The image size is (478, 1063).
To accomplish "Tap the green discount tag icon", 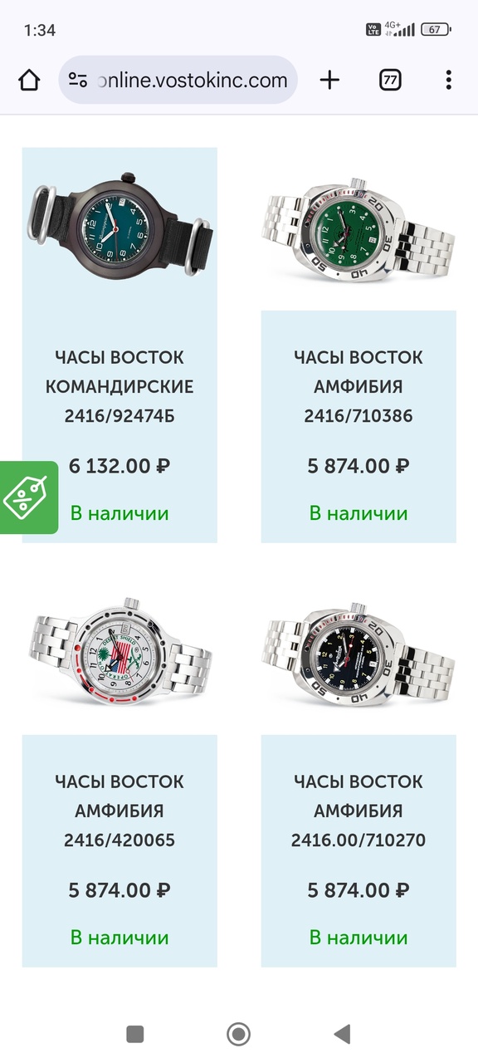I will tap(27, 497).
